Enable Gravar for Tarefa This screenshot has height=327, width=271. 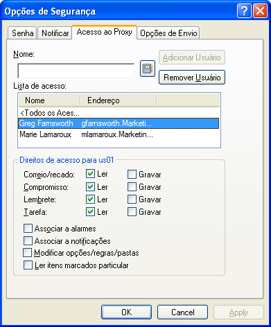(132, 211)
